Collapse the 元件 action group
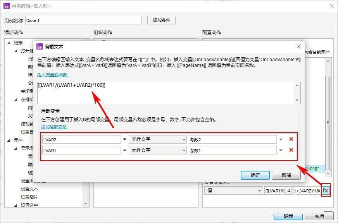The width and height of the screenshot is (338, 223). 9,140
